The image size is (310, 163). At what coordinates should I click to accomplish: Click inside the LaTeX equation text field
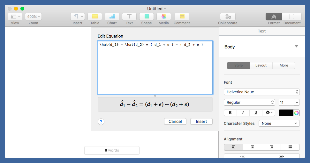[x=155, y=70]
